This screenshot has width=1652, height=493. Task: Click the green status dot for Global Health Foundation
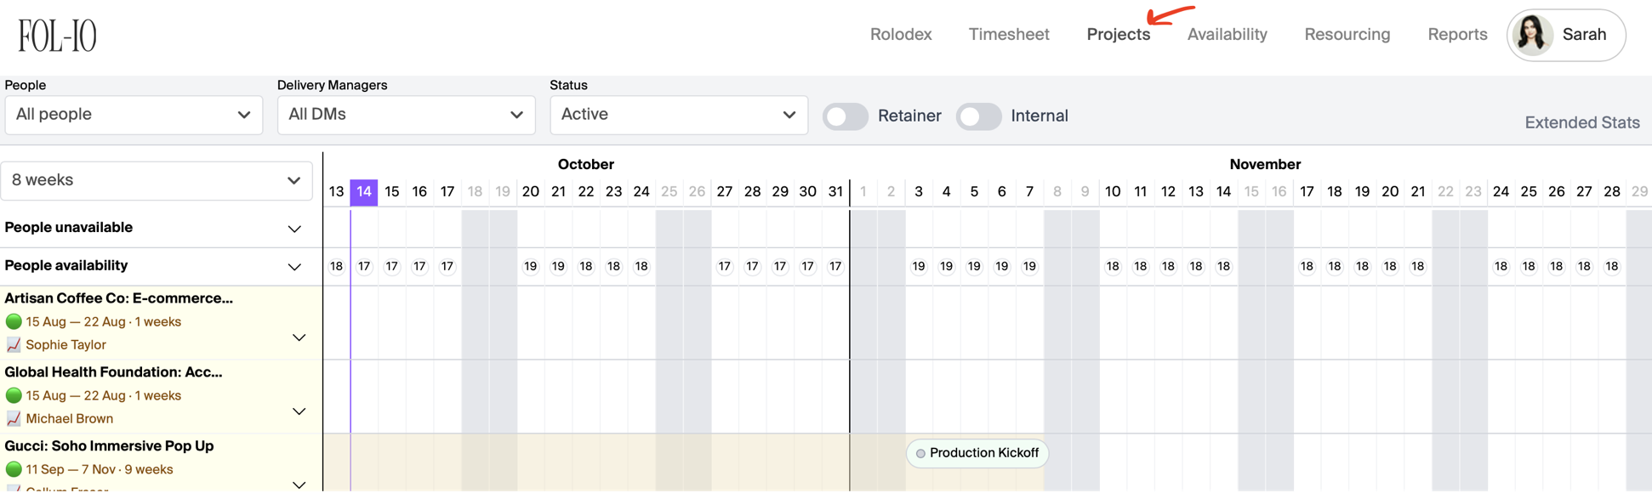coord(14,395)
